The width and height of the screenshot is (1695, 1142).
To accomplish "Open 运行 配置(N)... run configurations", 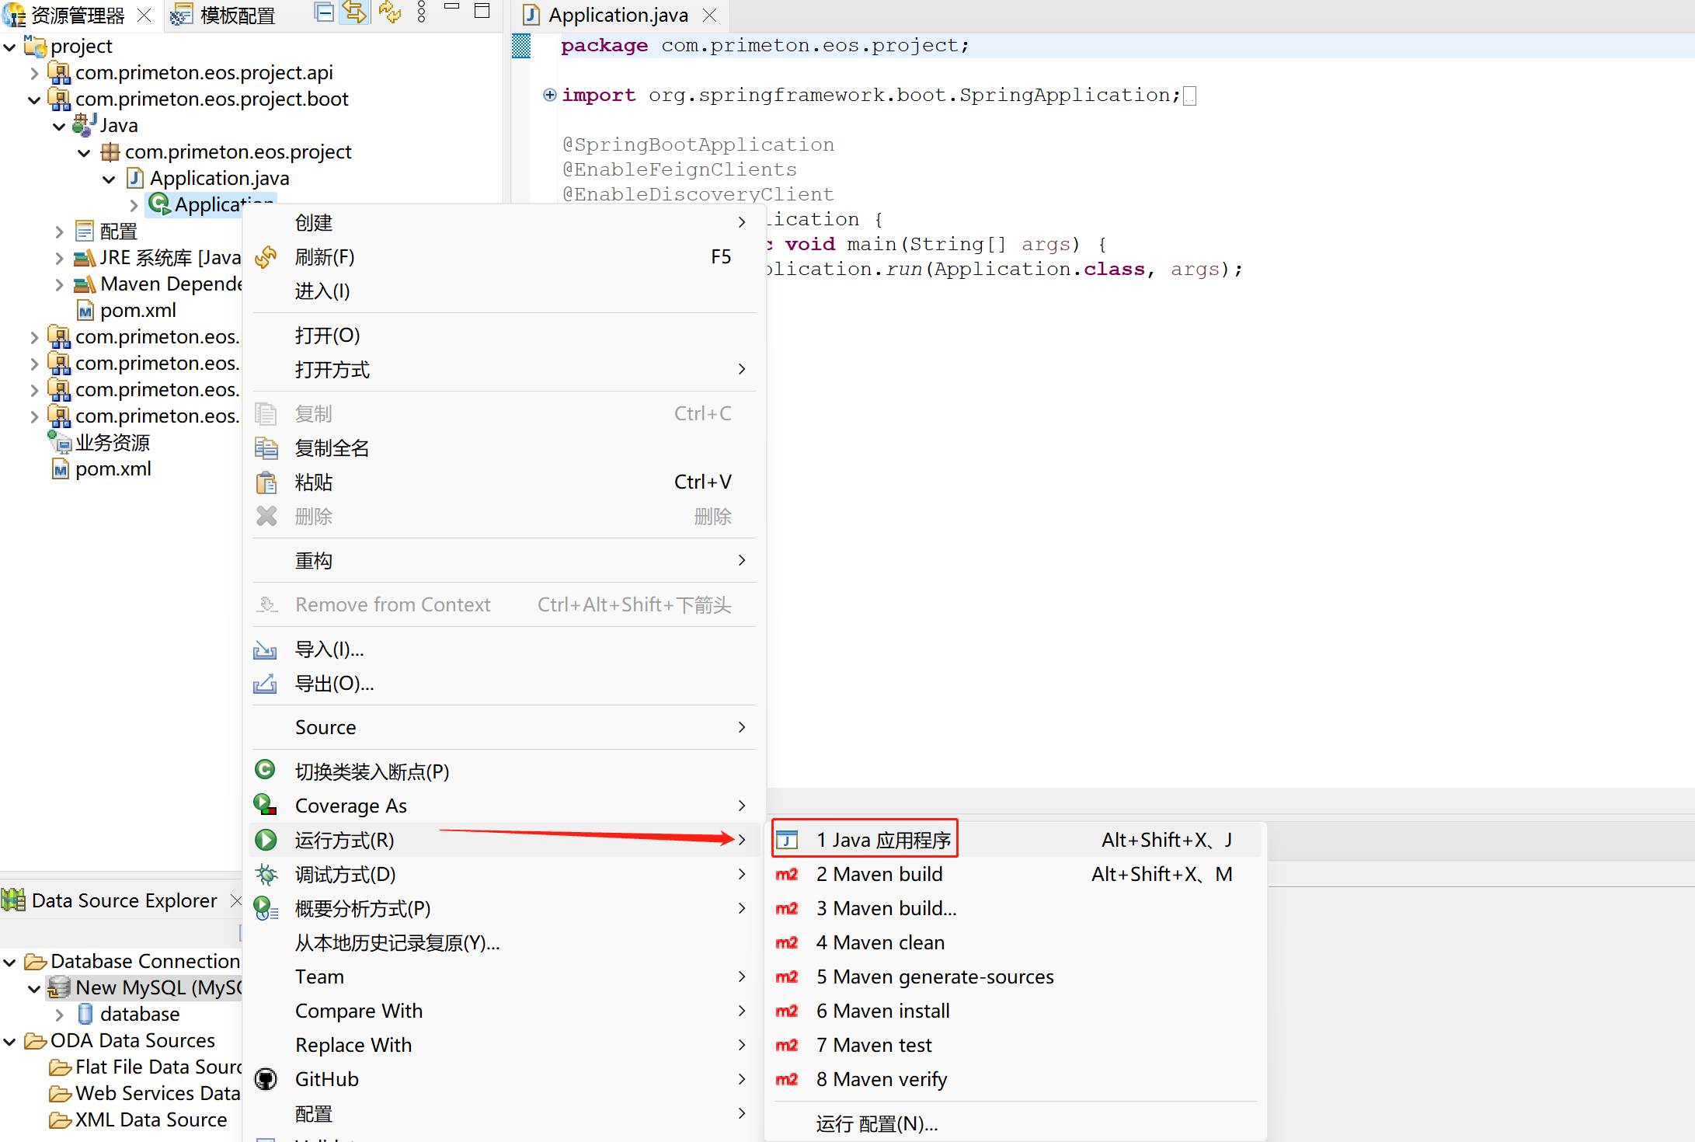I will click(877, 1124).
